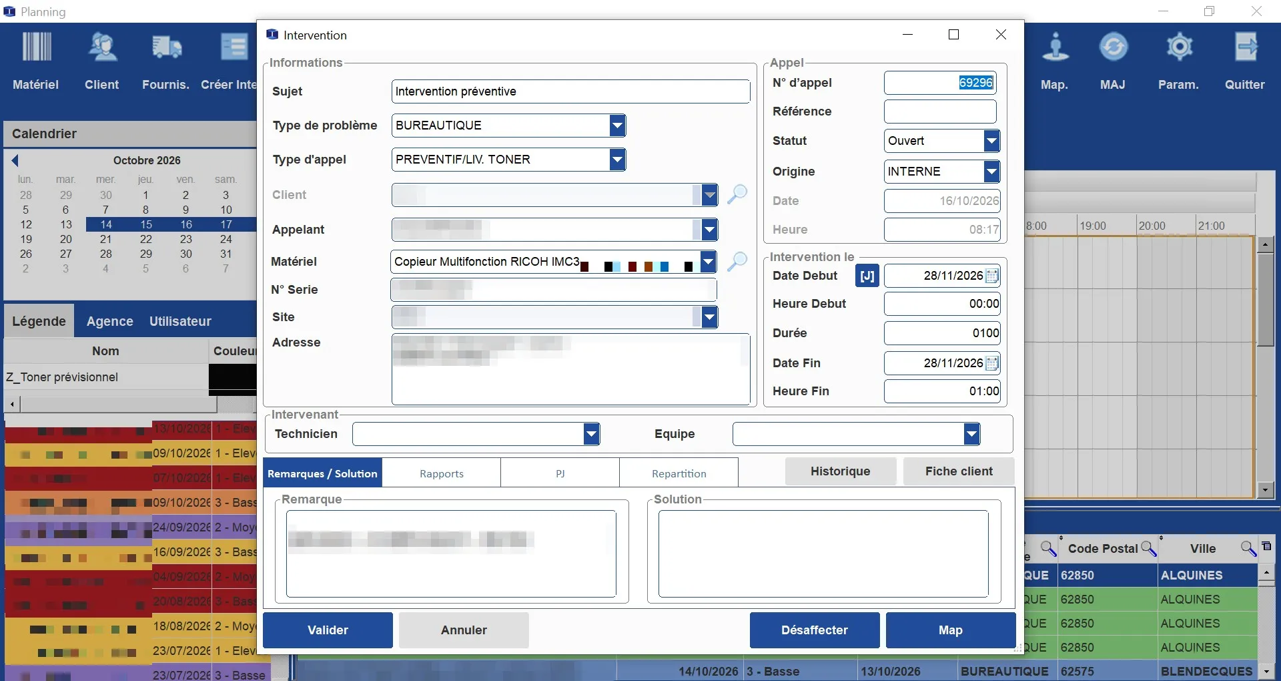
Task: Click the 62575 postal code cell
Action: pos(1108,671)
